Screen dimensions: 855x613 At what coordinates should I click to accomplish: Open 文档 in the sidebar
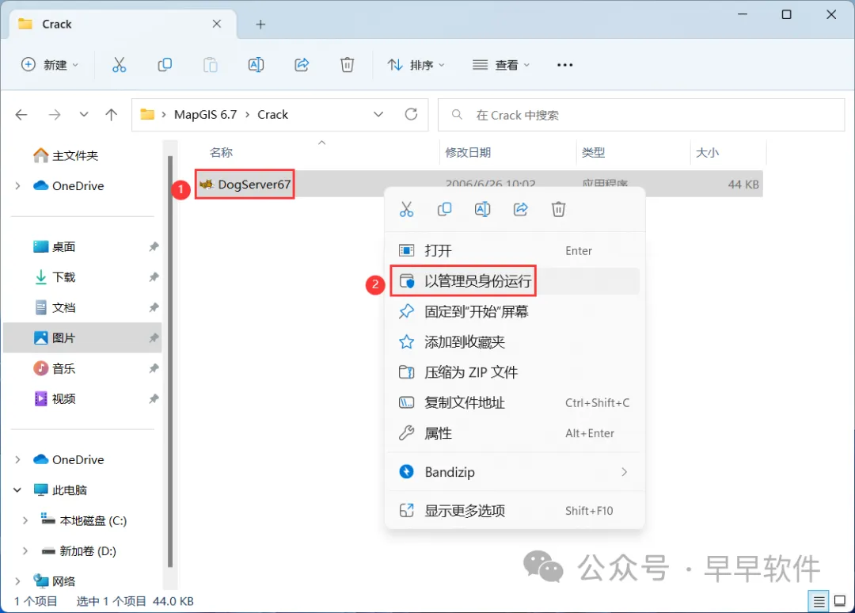pos(55,308)
